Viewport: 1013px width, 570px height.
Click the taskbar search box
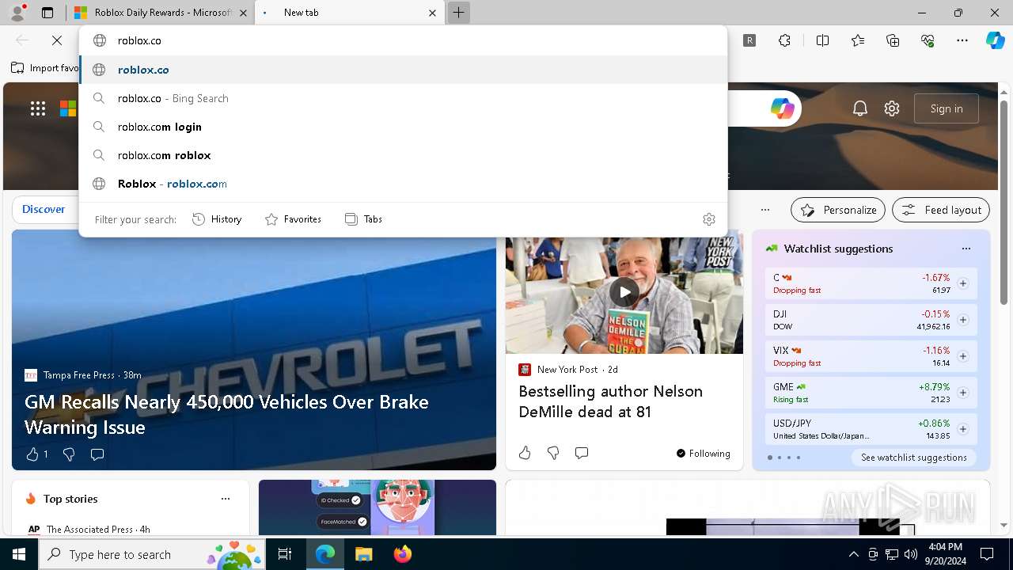(152, 554)
